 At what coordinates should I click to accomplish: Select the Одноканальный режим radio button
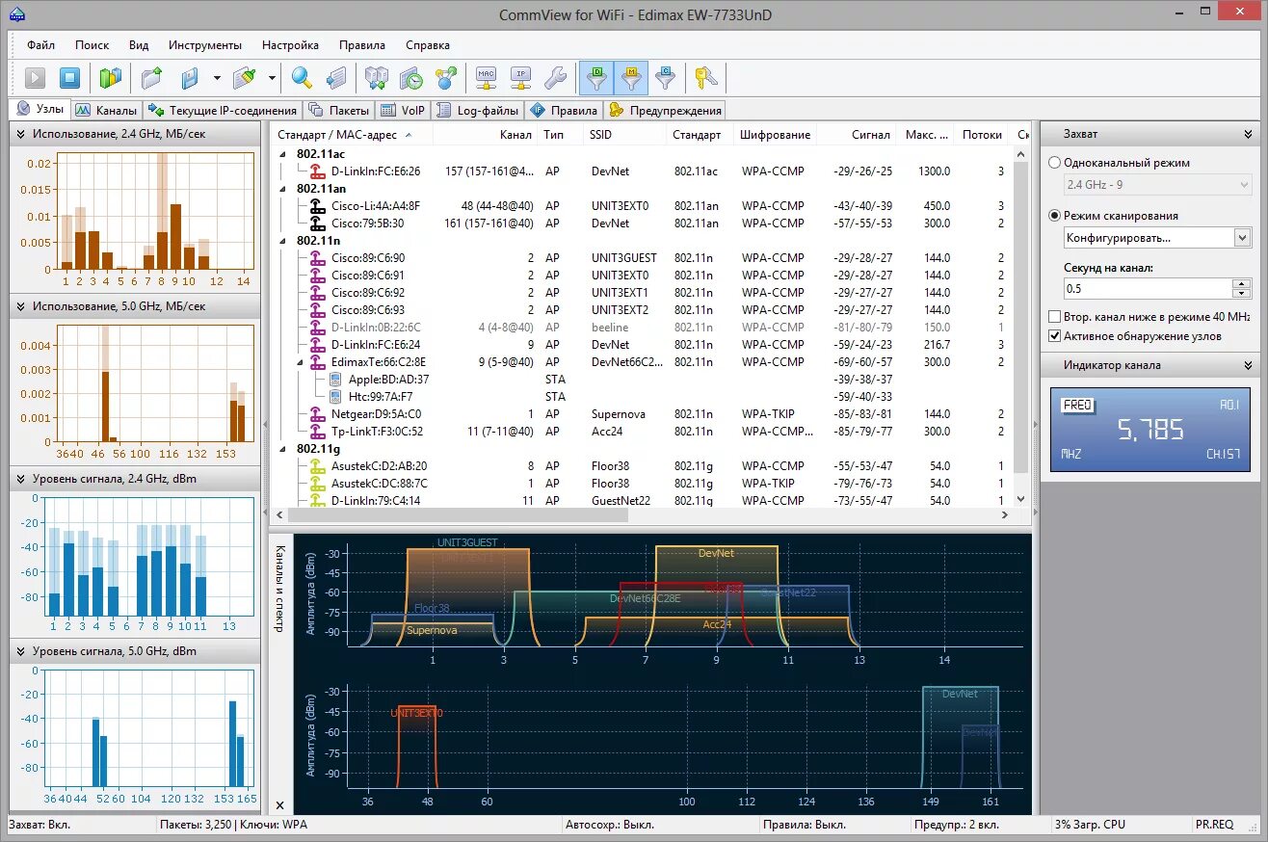[x=1054, y=163]
